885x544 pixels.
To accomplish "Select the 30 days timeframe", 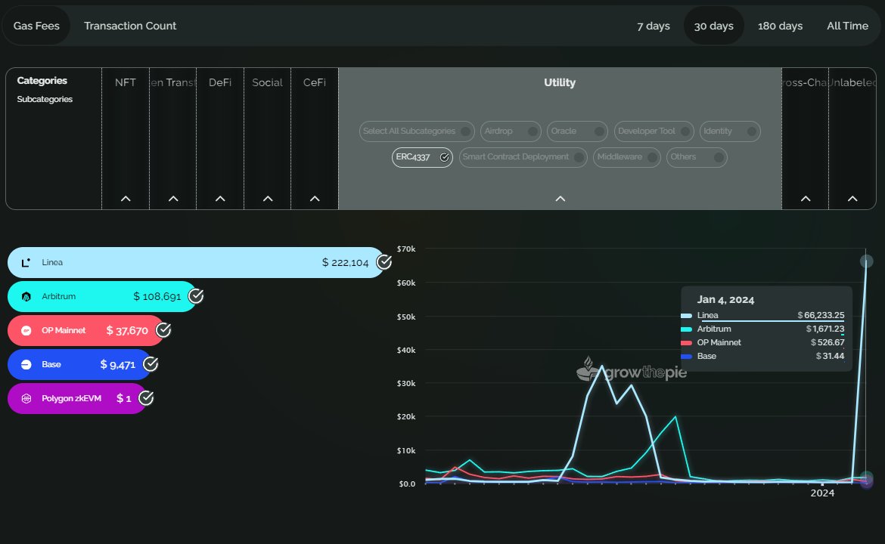I will pos(713,26).
